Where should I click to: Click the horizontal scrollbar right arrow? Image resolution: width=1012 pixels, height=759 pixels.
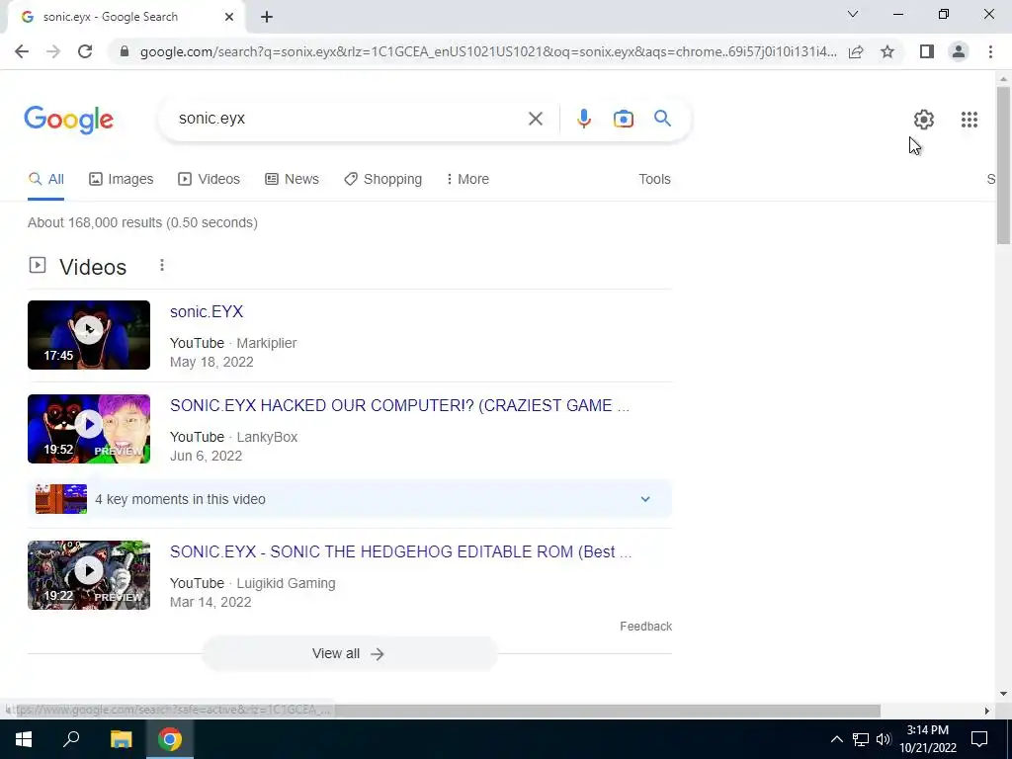click(987, 711)
